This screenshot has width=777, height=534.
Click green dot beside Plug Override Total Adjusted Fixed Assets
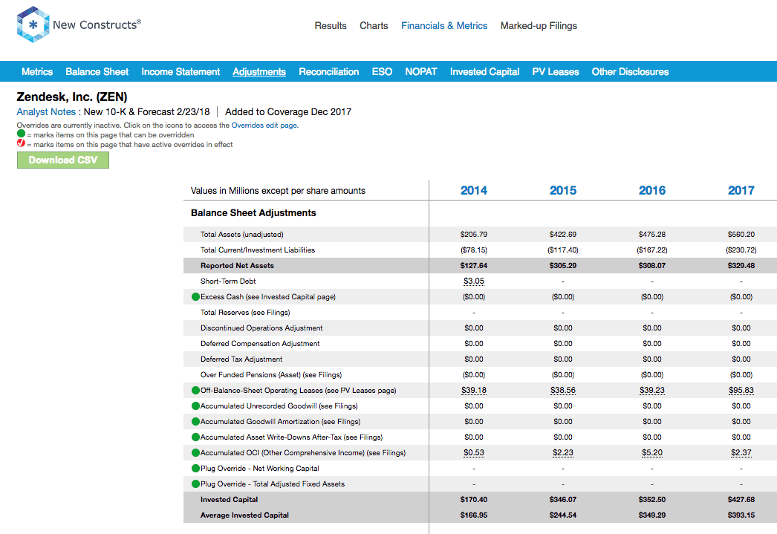pos(196,484)
